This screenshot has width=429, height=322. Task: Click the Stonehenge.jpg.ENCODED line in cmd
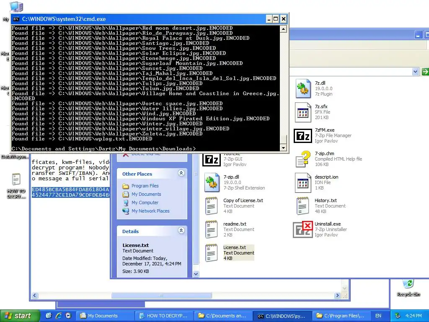pos(114,58)
